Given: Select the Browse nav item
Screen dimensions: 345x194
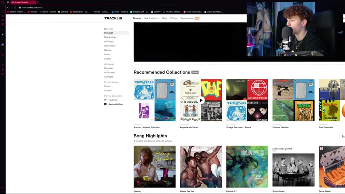Looking at the screenshot, I should coord(137,18).
